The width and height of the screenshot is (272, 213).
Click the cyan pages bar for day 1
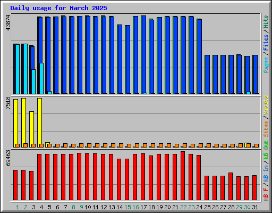[18, 69]
